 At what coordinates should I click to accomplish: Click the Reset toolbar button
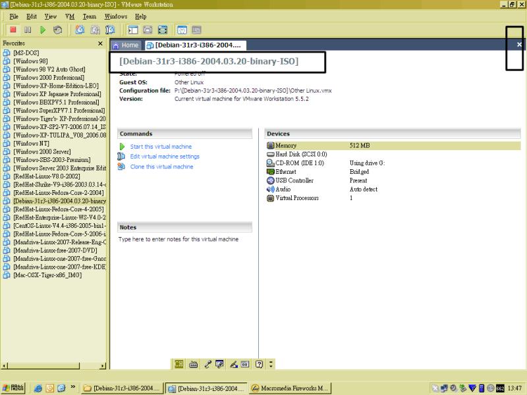tap(57, 30)
